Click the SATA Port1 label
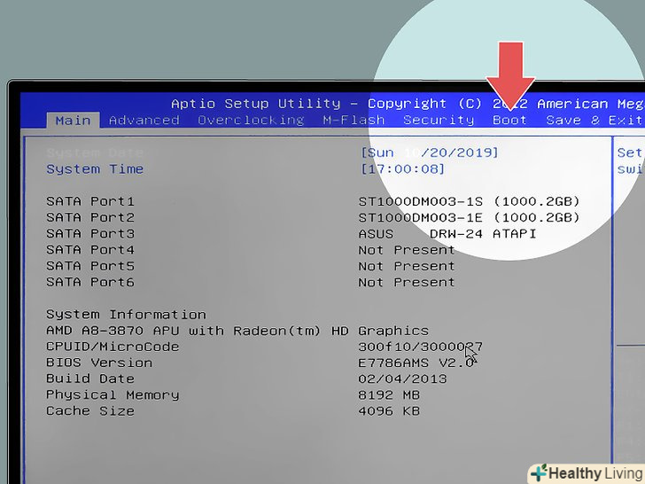The width and height of the screenshot is (645, 484). pos(90,201)
